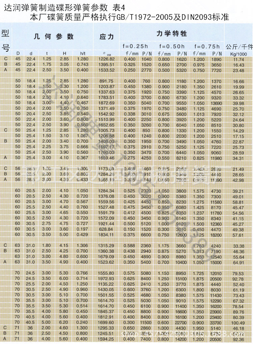
Task: Click the 'h/t' column header
Action: point(83,54)
